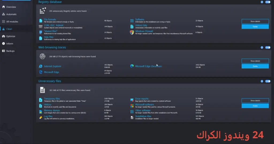Click the Other software grid icon

point(132,112)
